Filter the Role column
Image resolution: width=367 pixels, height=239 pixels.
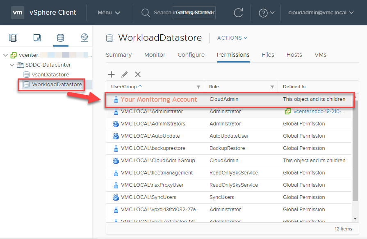point(272,87)
